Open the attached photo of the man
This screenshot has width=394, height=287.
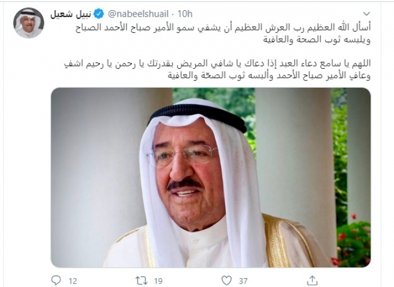(x=211, y=177)
